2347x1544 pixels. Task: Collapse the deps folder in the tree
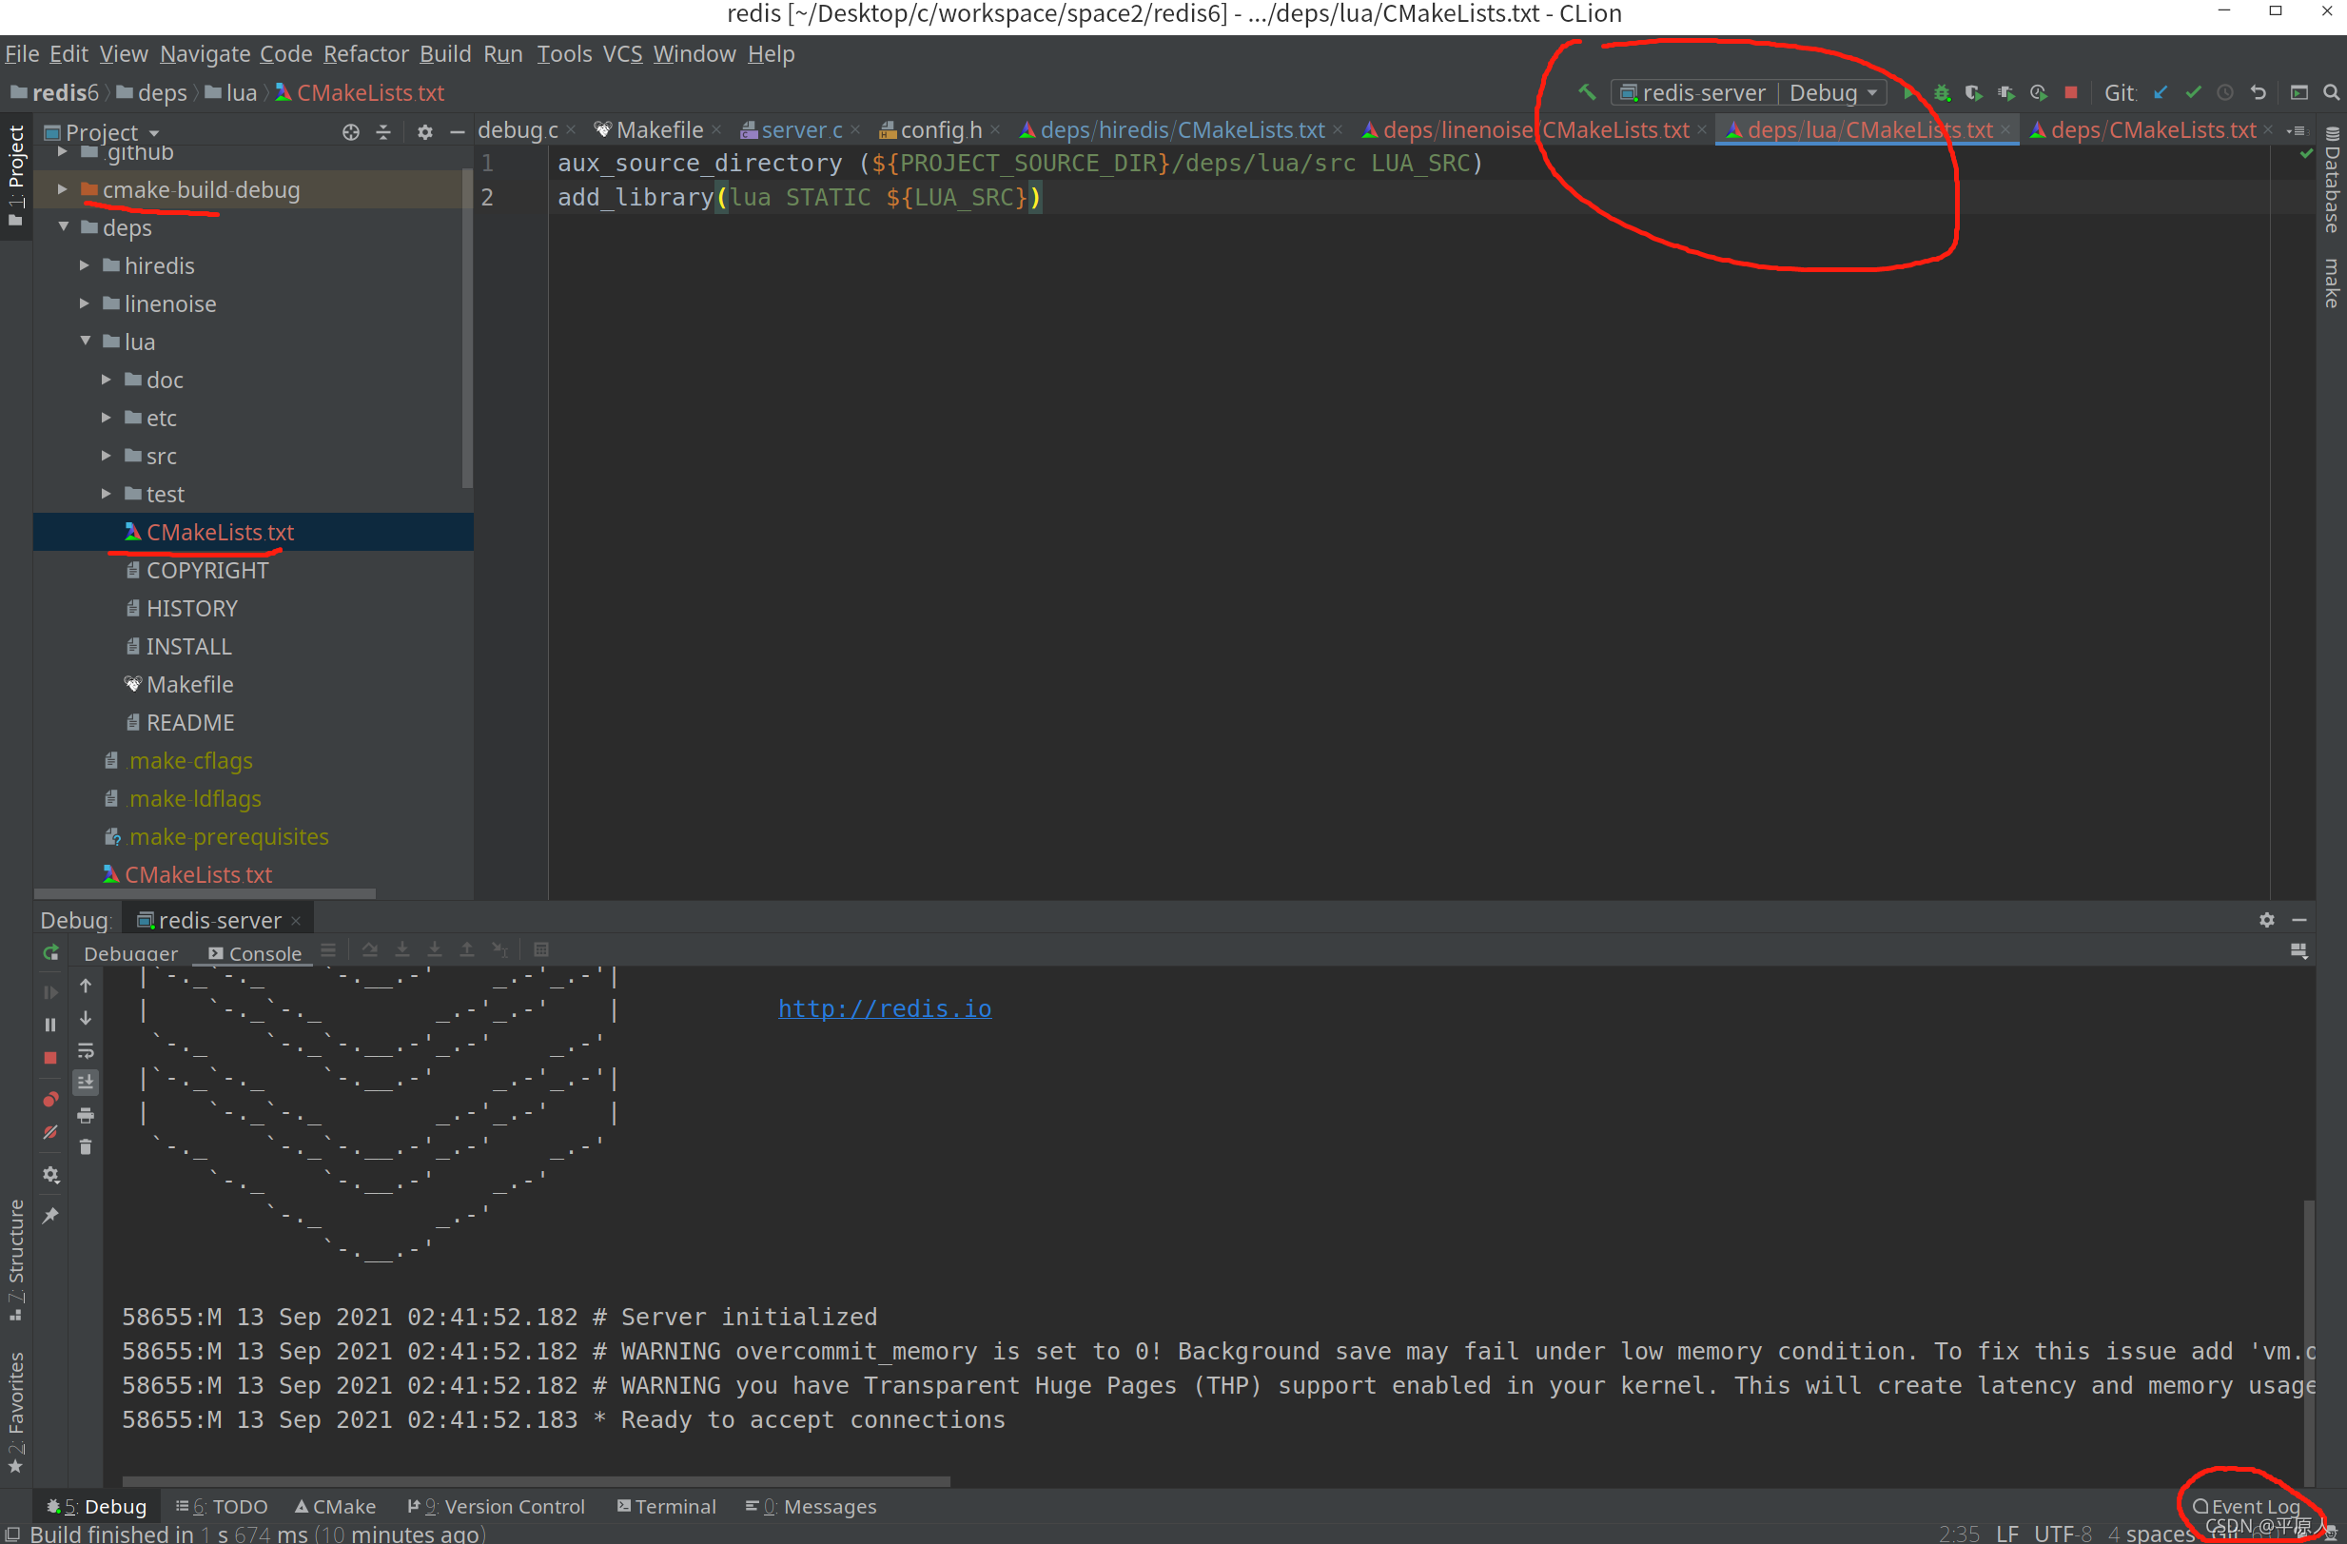63,226
